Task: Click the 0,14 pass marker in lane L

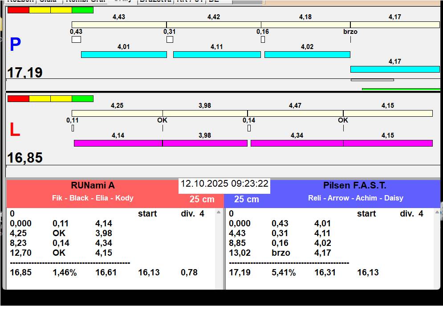Action: point(249,128)
